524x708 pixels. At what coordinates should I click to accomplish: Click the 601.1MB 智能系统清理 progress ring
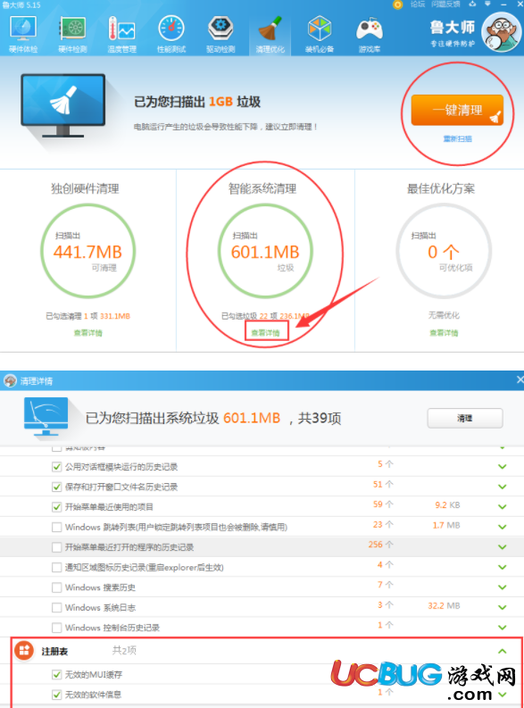[x=265, y=251]
